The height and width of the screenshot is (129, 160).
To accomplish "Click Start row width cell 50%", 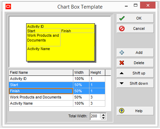I will coord(81,85).
